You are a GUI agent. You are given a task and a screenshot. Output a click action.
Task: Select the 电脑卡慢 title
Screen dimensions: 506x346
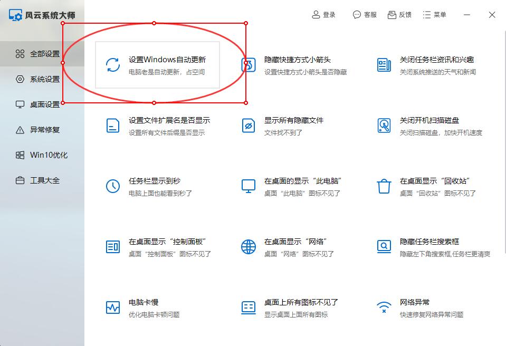pos(144,302)
